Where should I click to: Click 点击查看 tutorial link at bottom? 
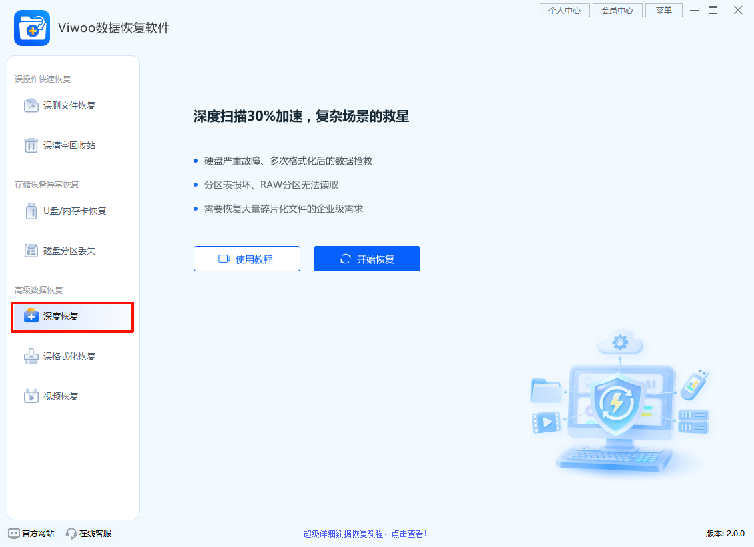pyautogui.click(x=409, y=533)
